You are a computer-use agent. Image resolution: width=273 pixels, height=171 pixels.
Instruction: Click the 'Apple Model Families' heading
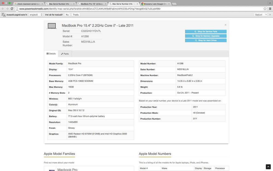[x=59, y=154]
